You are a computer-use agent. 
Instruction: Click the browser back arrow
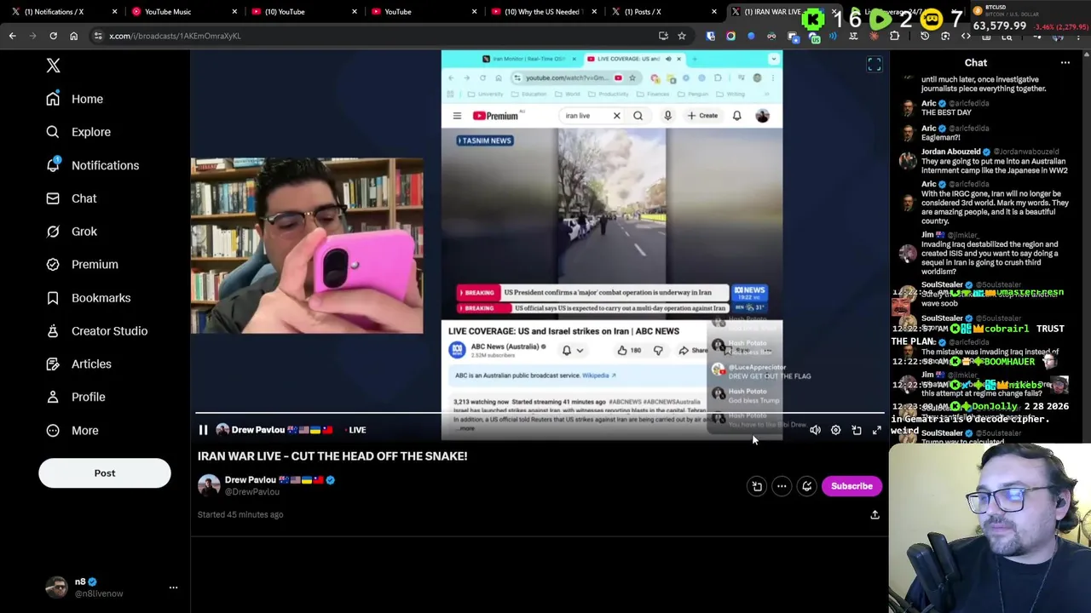coord(12,36)
